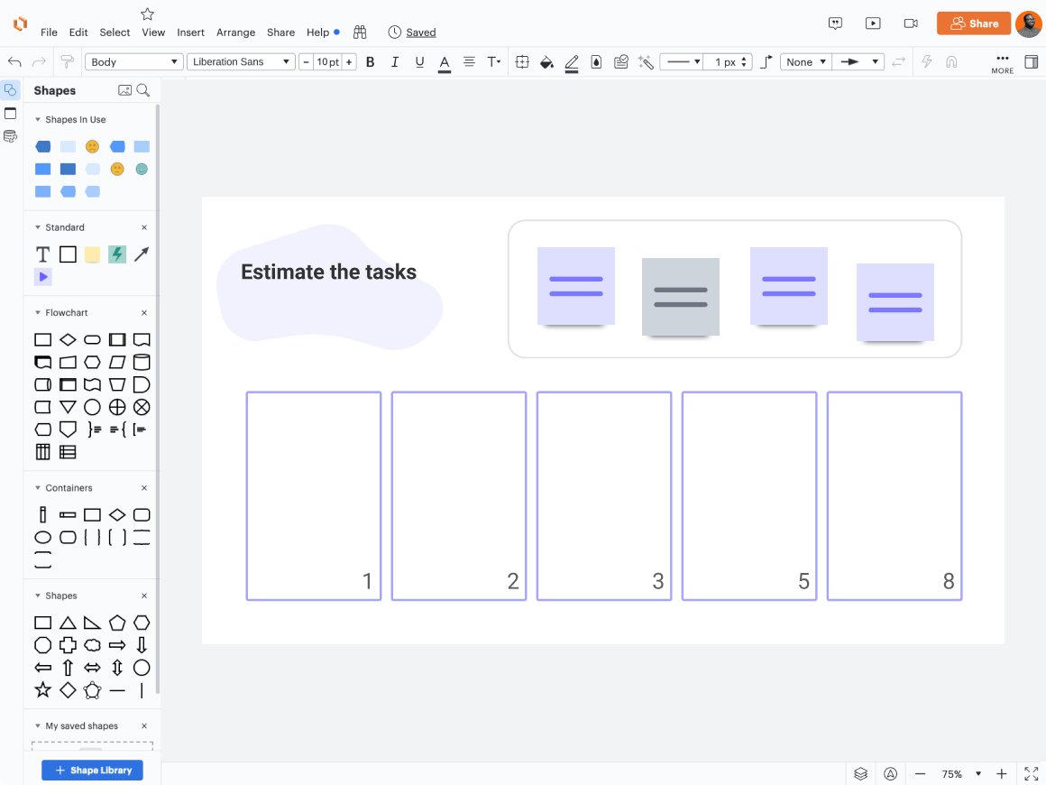Toggle italic text formatting
This screenshot has width=1046, height=785.
[x=395, y=62]
